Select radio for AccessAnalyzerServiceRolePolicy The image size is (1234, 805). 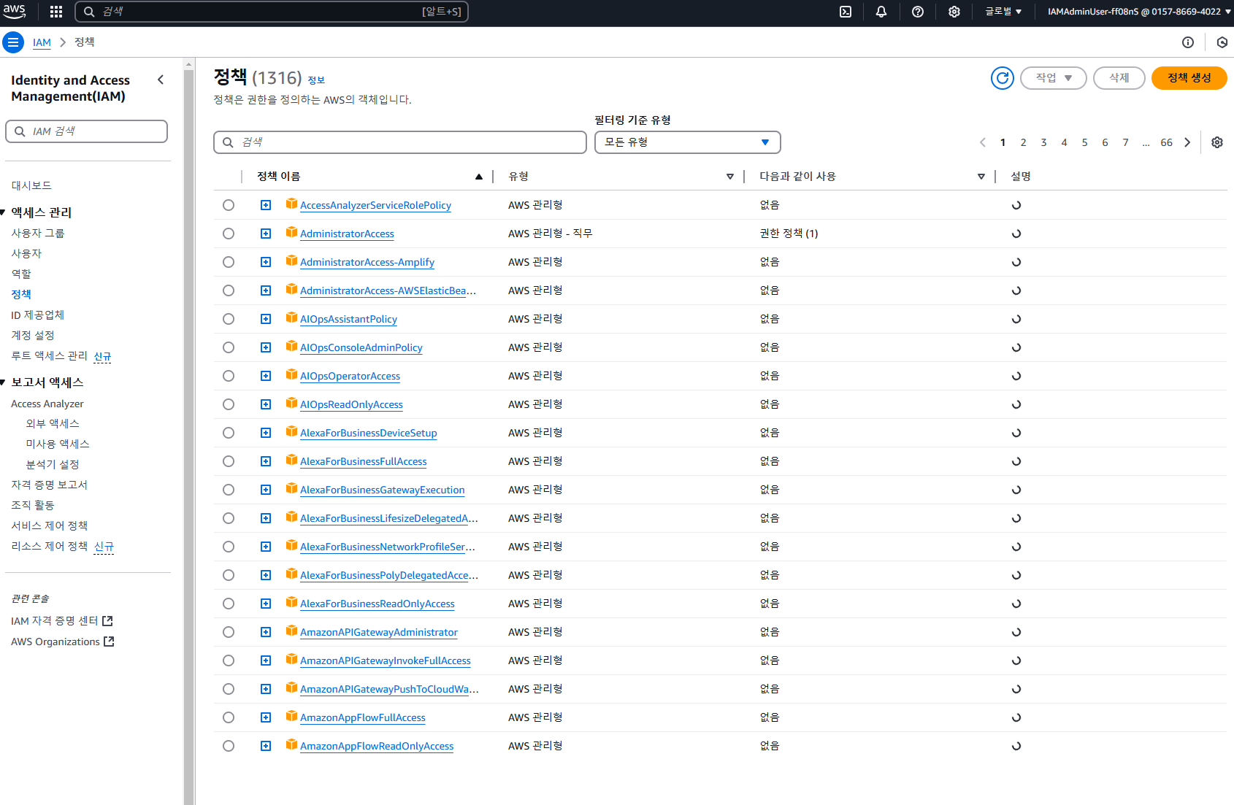229,205
